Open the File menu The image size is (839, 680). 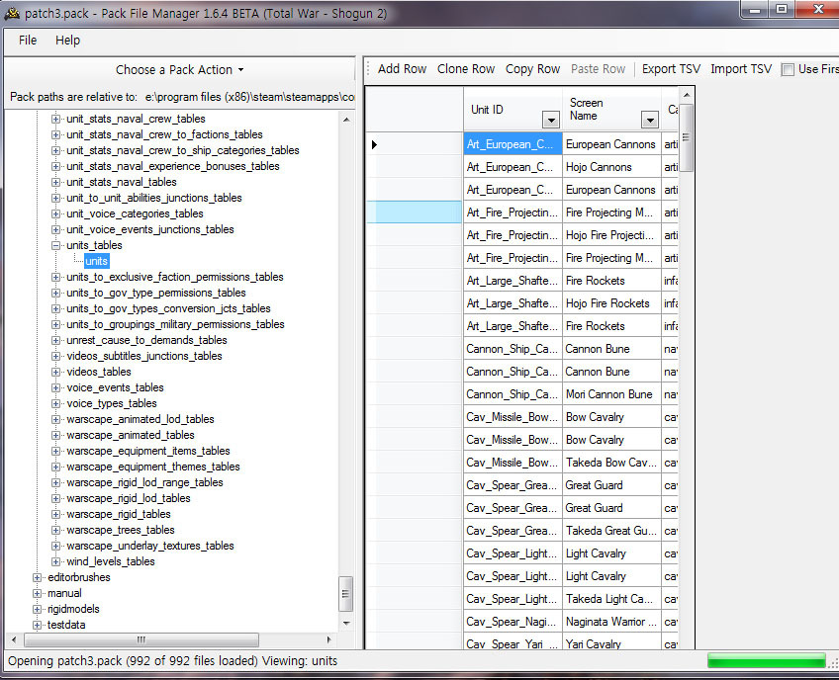[x=28, y=41]
